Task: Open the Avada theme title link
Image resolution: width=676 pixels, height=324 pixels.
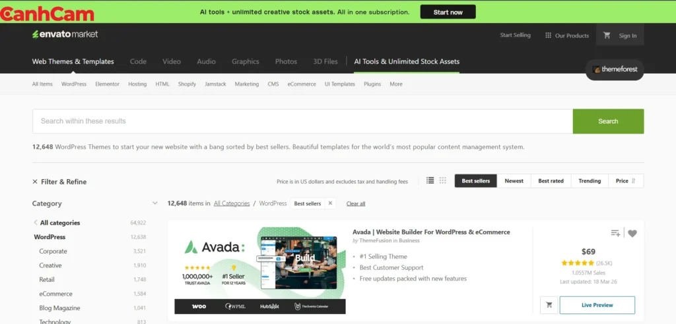Action: [431, 232]
